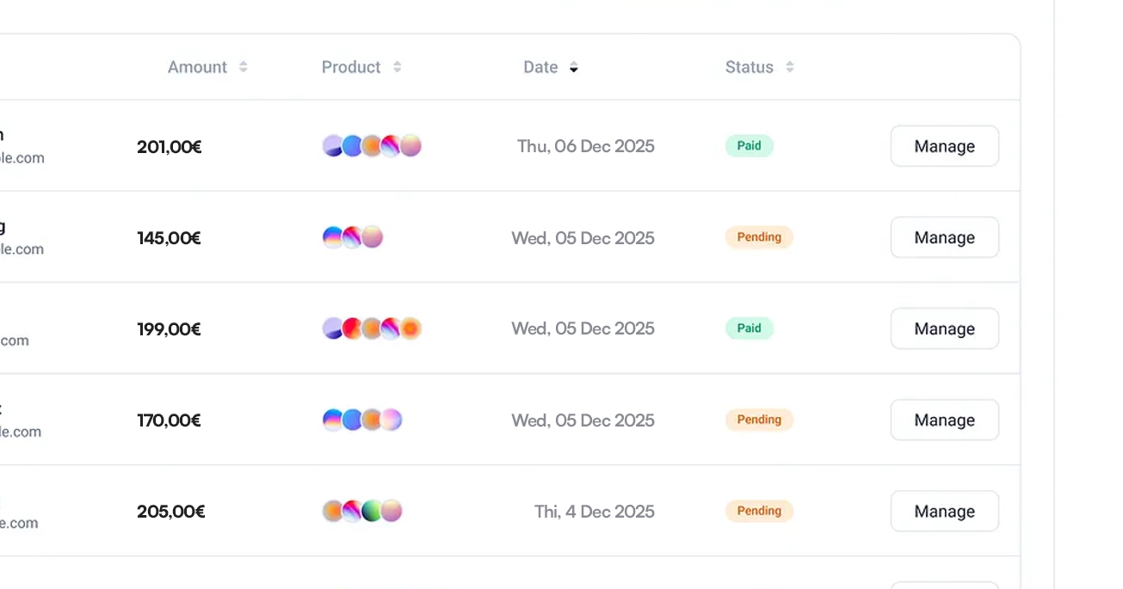Open the blue product icon in the 170,00€ row
The height and width of the screenshot is (589, 1123).
[353, 420]
